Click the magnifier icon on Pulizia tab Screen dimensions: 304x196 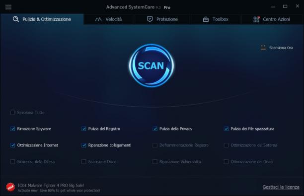(16, 19)
